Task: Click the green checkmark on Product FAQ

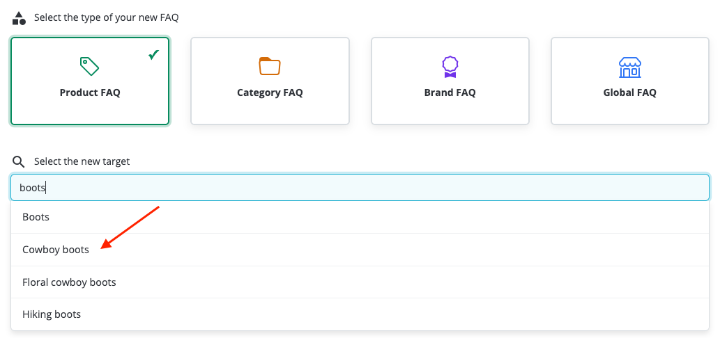Action: [x=154, y=55]
